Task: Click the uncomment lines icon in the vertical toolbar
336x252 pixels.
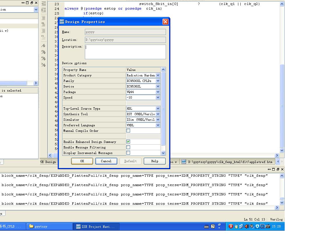Action: pos(43,24)
